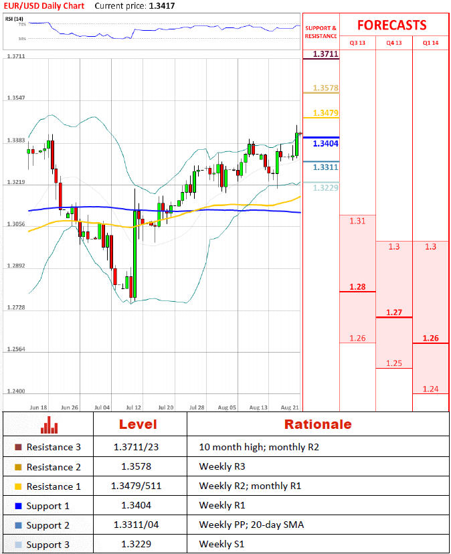Click the Jun 18 date axis label
This screenshot has width=451, height=554.
point(38,407)
